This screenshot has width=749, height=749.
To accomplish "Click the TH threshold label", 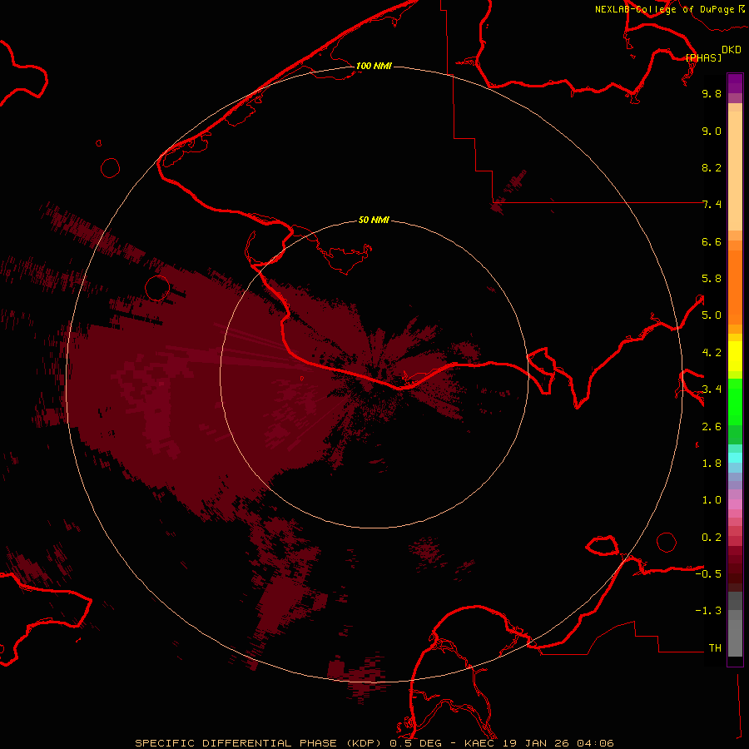I will click(x=715, y=648).
